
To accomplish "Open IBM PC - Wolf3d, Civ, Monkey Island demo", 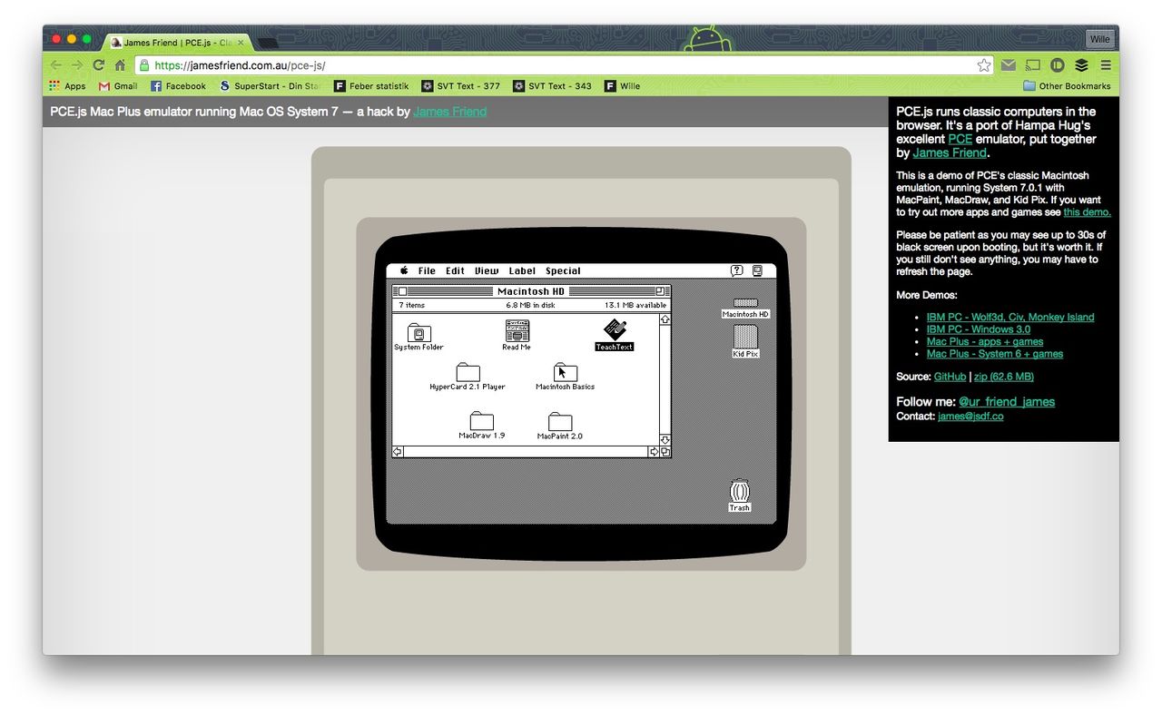I will click(x=1010, y=317).
